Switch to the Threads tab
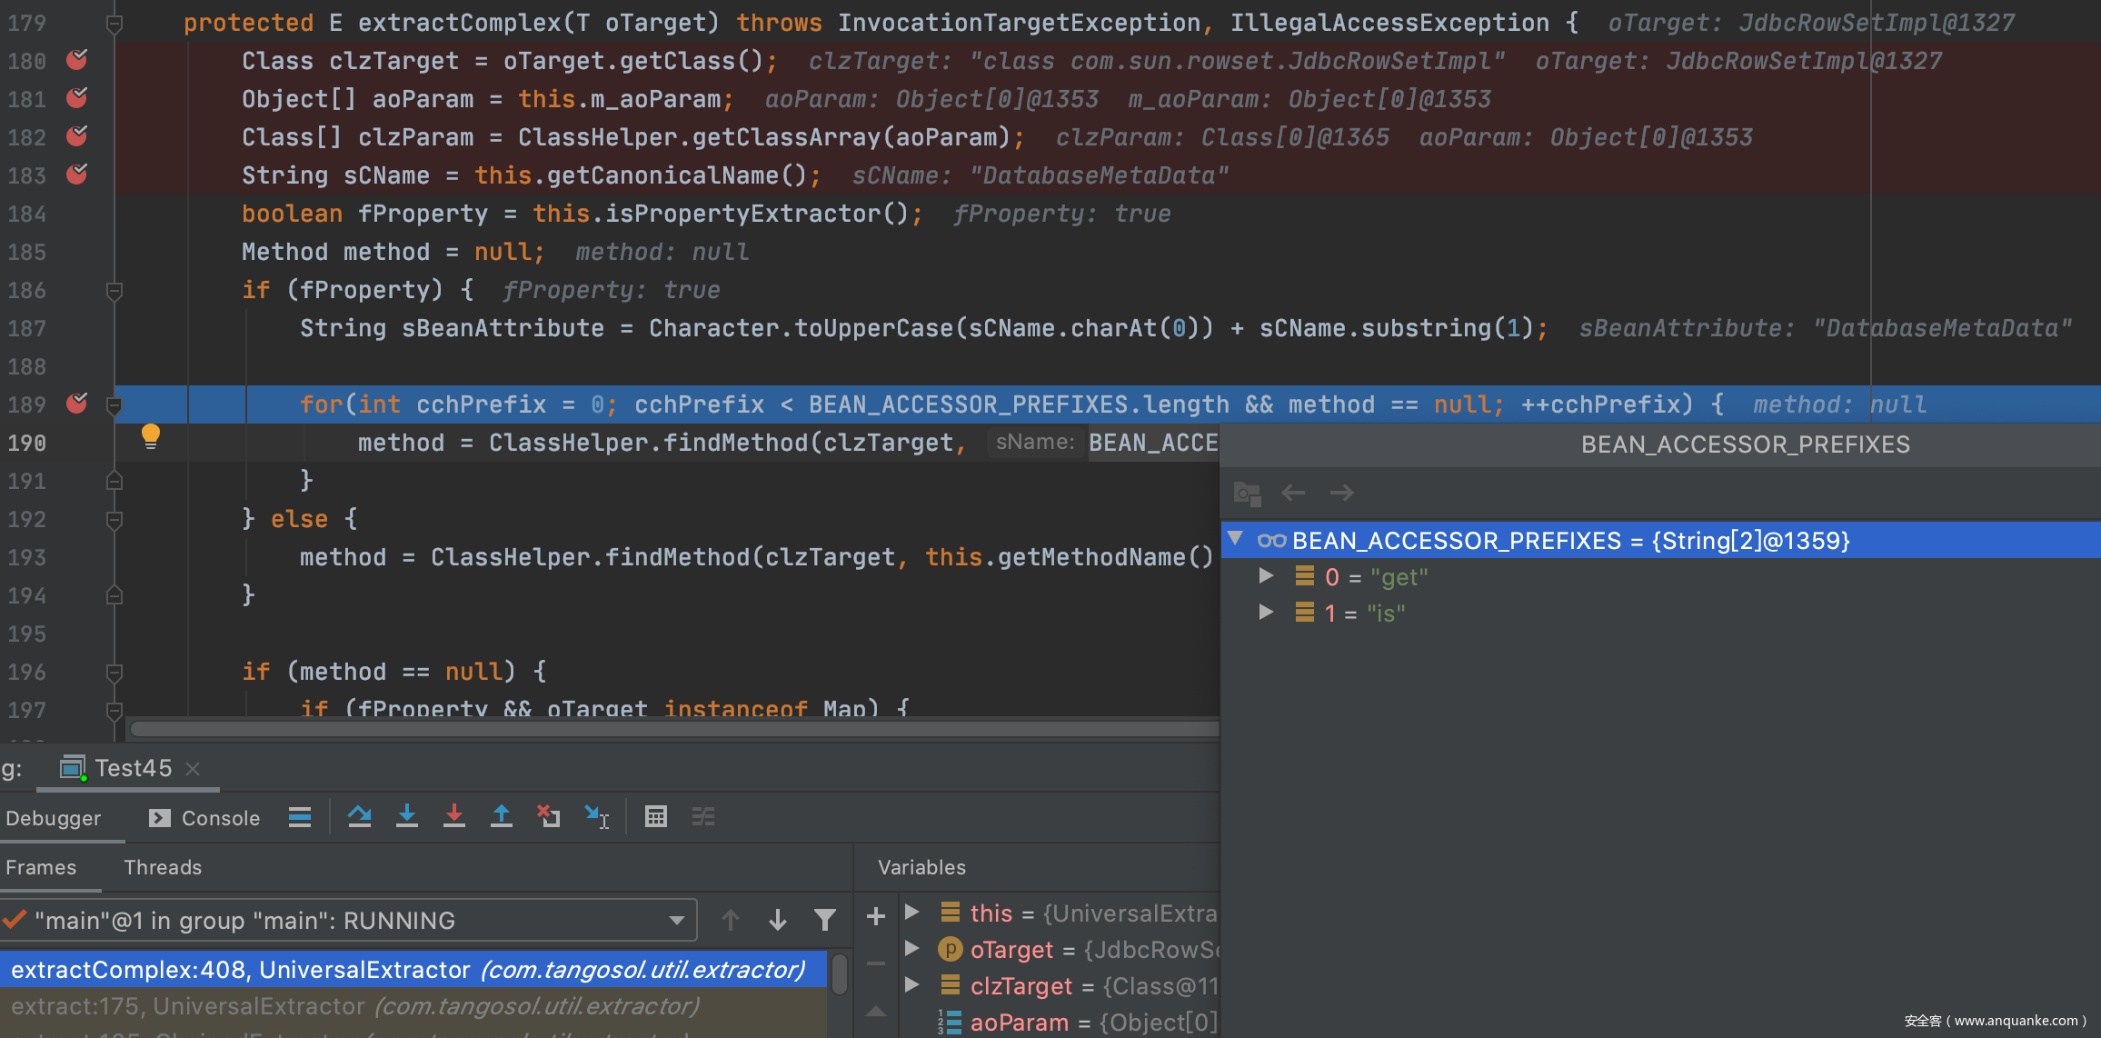This screenshot has height=1038, width=2101. 163,867
